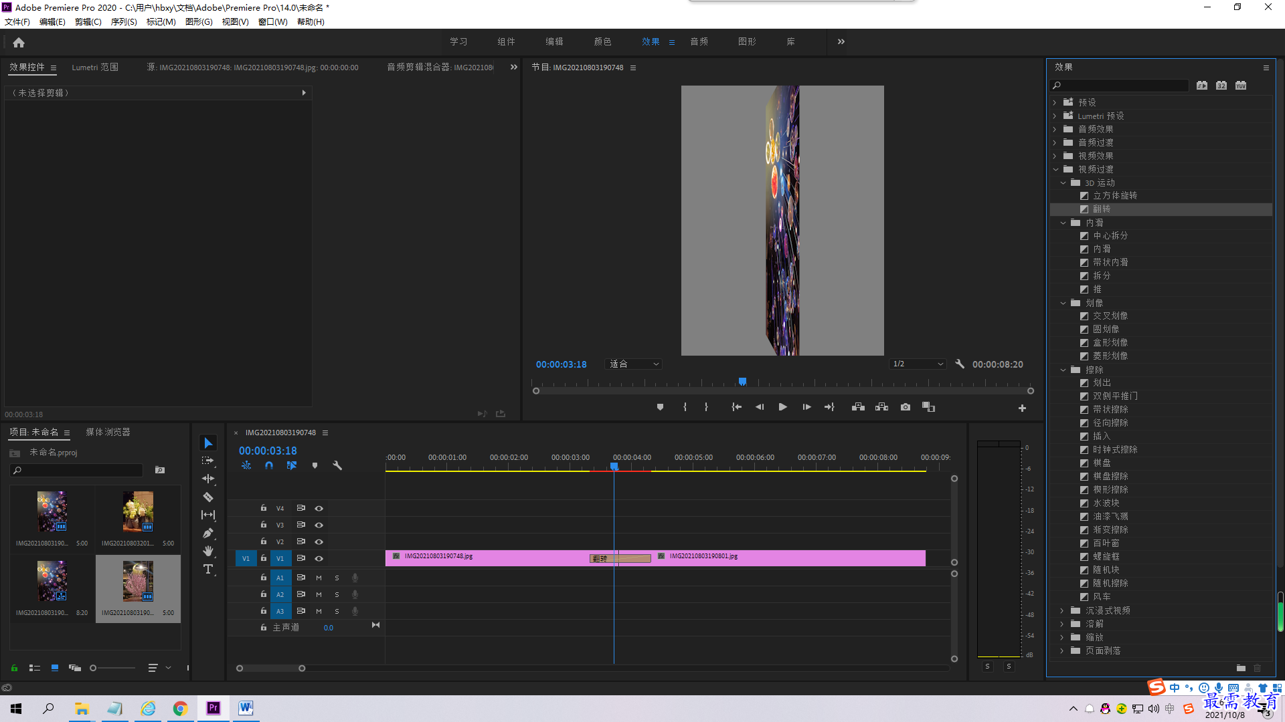Select the Slip tool
This screenshot has height=722, width=1285.
(208, 515)
